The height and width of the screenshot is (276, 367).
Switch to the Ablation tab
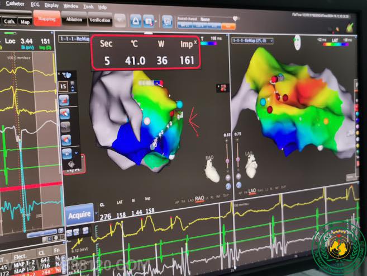75,20
